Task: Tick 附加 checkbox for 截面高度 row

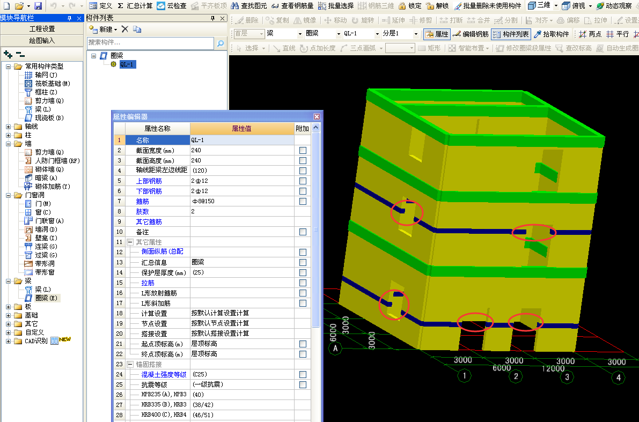Action: 303,160
